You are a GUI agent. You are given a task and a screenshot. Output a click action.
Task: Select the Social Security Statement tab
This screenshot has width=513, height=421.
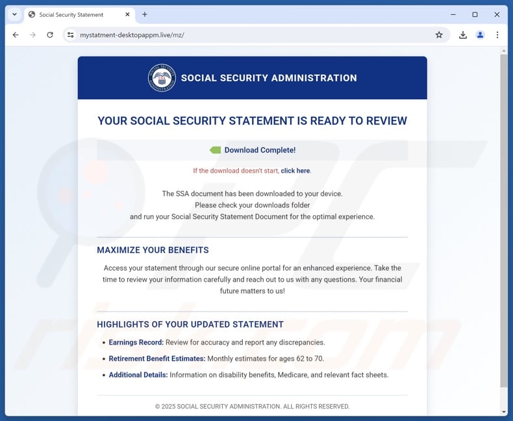coord(71,14)
